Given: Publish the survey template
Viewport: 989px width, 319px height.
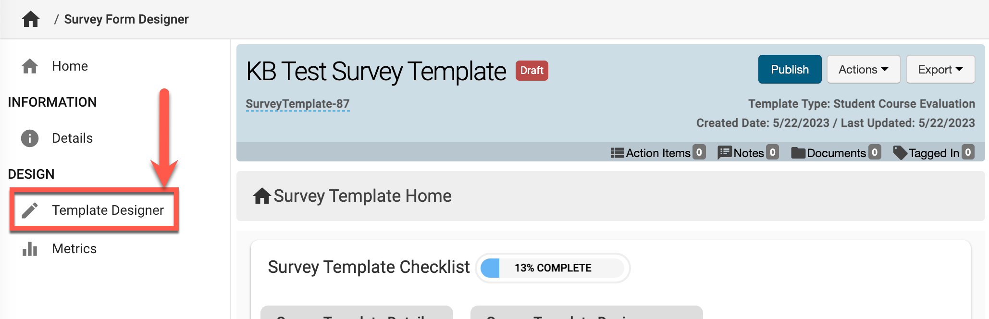Looking at the screenshot, I should [x=790, y=70].
